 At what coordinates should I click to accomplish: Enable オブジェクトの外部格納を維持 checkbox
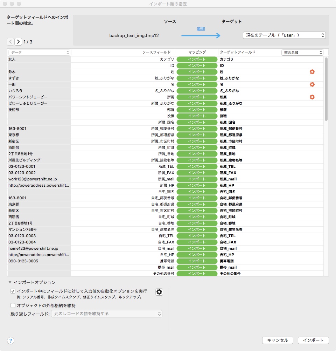(x=13, y=305)
